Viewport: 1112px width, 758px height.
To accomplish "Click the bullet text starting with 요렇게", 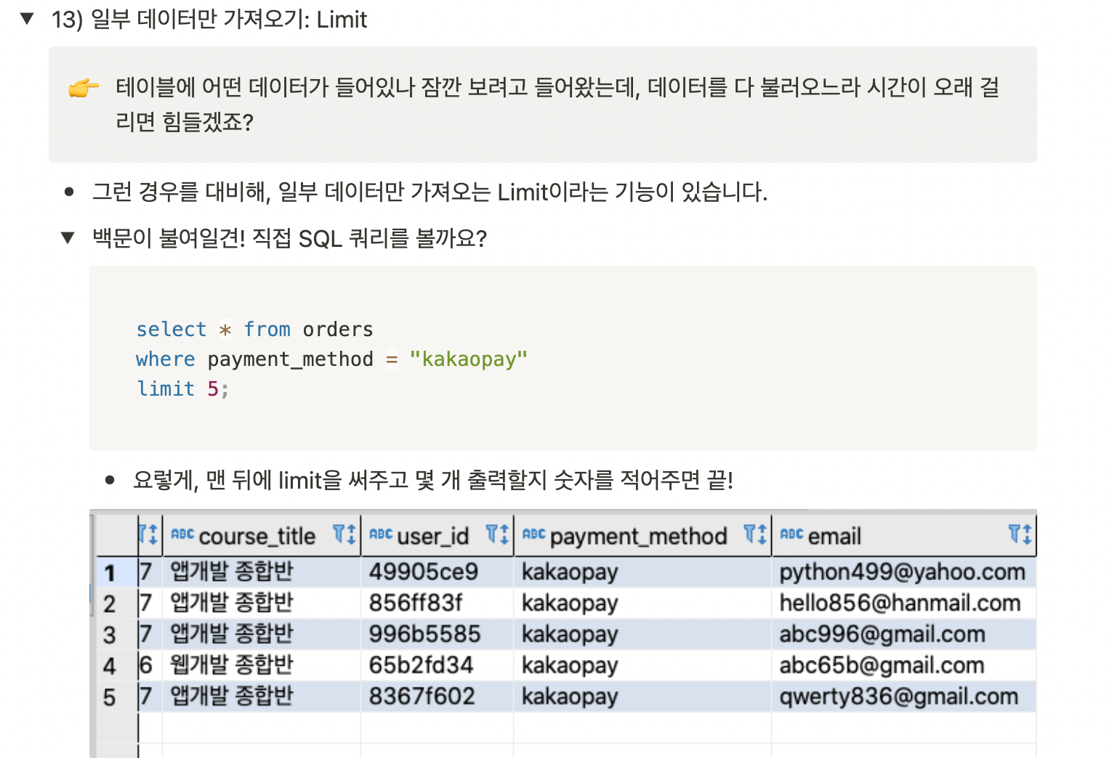I will click(433, 480).
